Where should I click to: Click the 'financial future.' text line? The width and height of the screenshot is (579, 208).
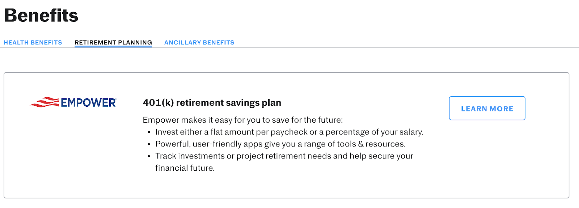[185, 168]
